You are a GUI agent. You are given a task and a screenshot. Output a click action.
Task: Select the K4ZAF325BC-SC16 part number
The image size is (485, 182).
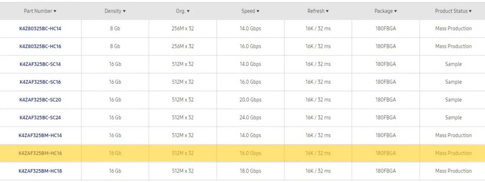point(40,82)
